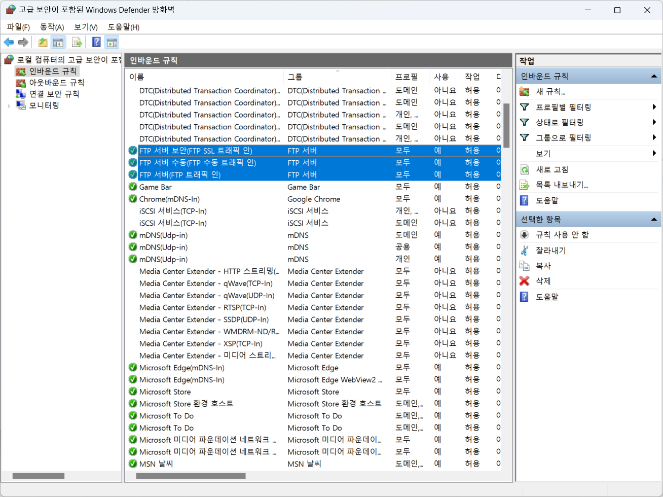This screenshot has width=663, height=497.
Task: Sort by the 사용 column header
Action: pos(446,77)
